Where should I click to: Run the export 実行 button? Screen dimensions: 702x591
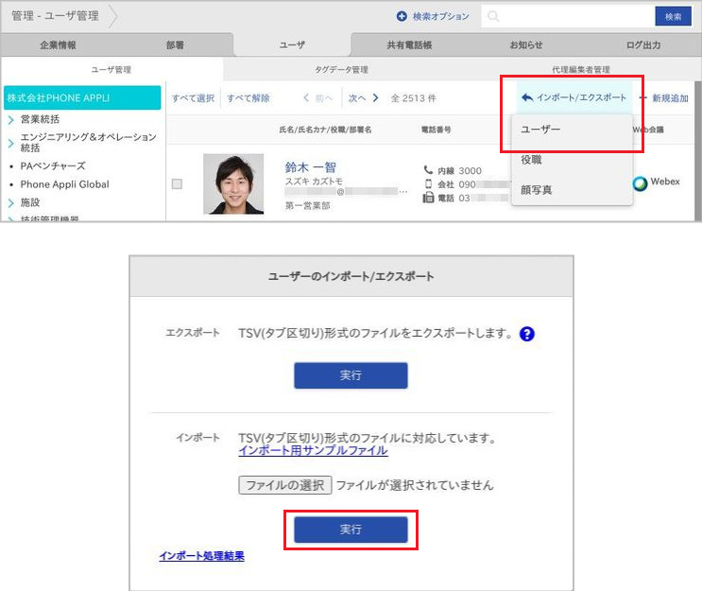pyautogui.click(x=351, y=375)
